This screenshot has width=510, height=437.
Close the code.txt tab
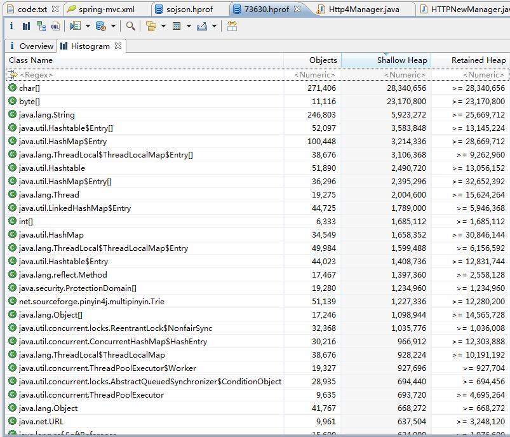(x=55, y=9)
